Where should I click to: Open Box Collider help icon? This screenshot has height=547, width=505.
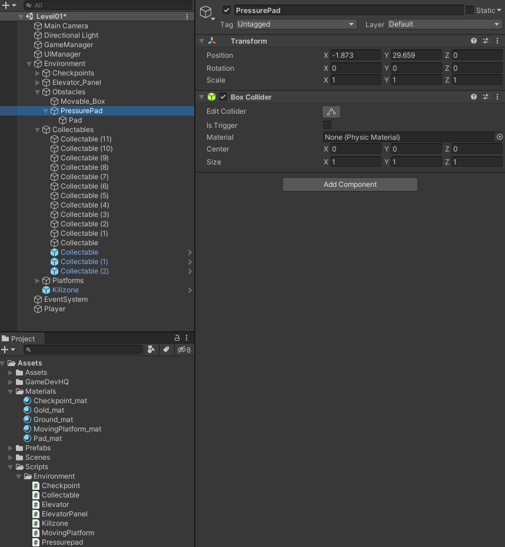click(474, 97)
